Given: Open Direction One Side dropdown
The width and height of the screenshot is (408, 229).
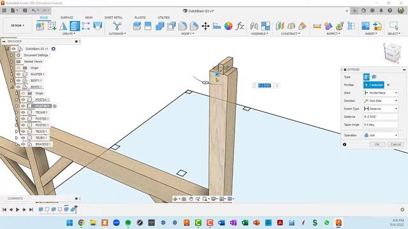Looking at the screenshot, I should pos(381,101).
